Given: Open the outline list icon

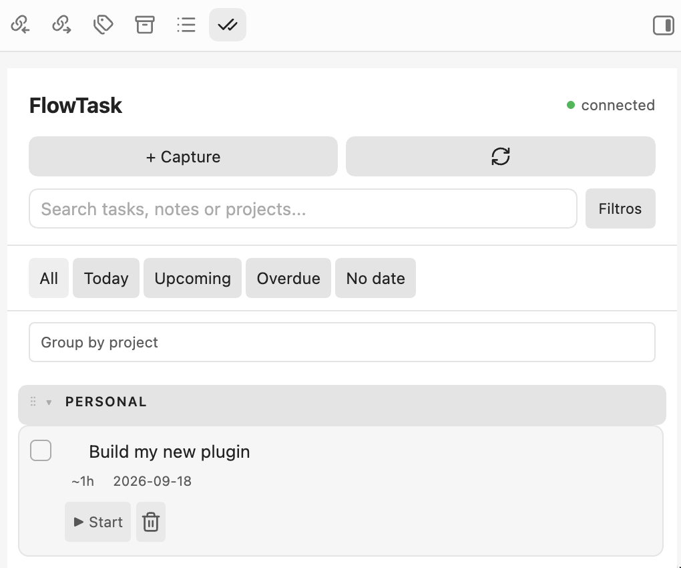Looking at the screenshot, I should coord(186,25).
